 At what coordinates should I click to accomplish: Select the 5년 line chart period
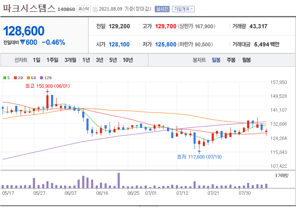click(113, 60)
